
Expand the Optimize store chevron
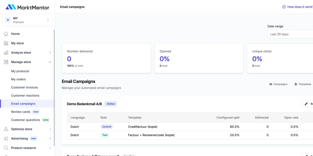tap(50, 129)
